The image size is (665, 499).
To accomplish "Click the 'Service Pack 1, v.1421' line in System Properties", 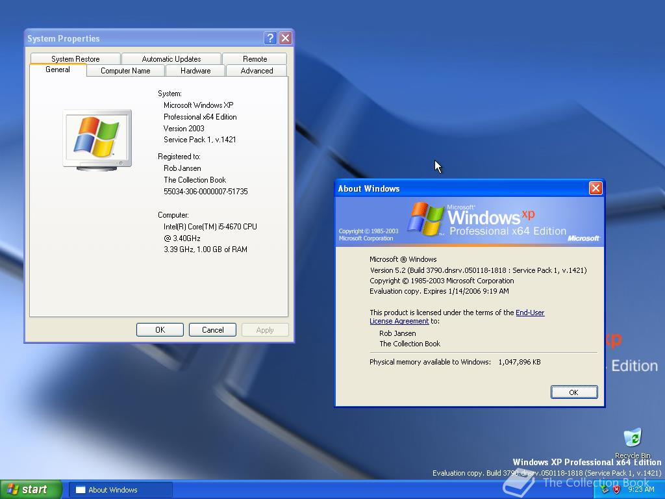I will (200, 140).
